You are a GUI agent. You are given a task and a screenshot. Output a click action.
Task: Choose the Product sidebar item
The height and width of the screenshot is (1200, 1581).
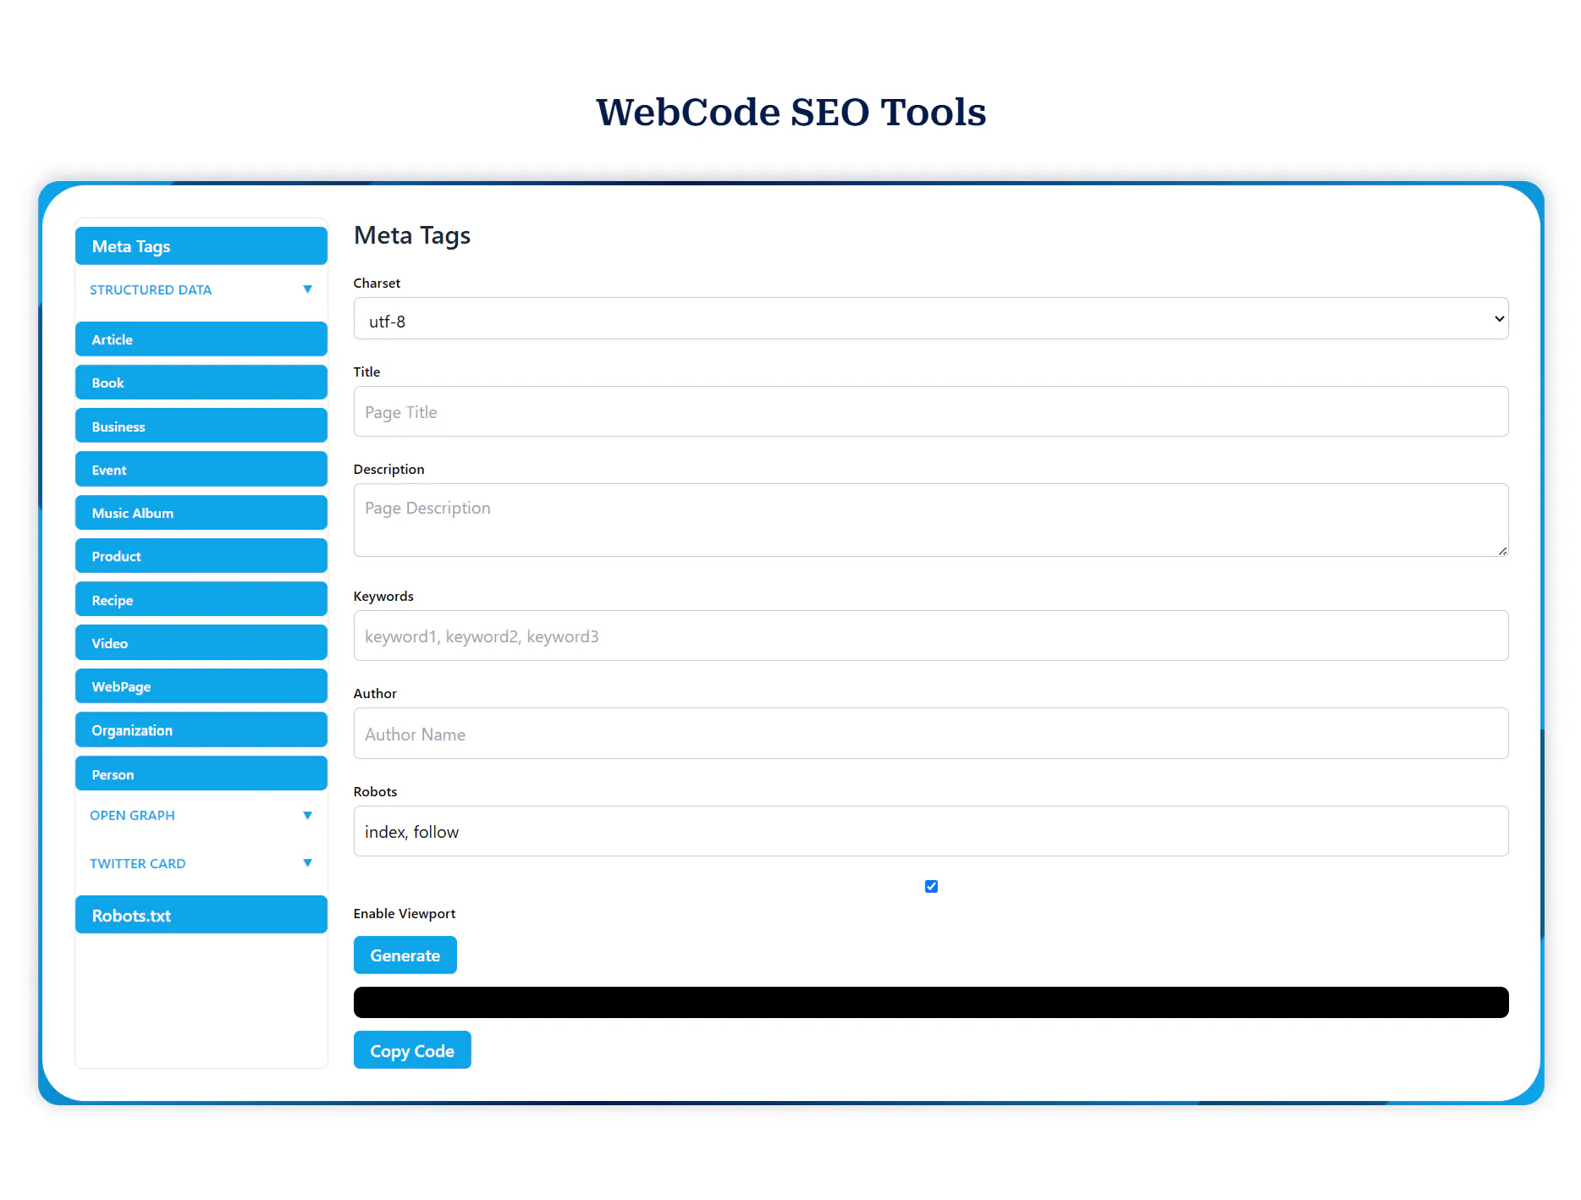(201, 556)
